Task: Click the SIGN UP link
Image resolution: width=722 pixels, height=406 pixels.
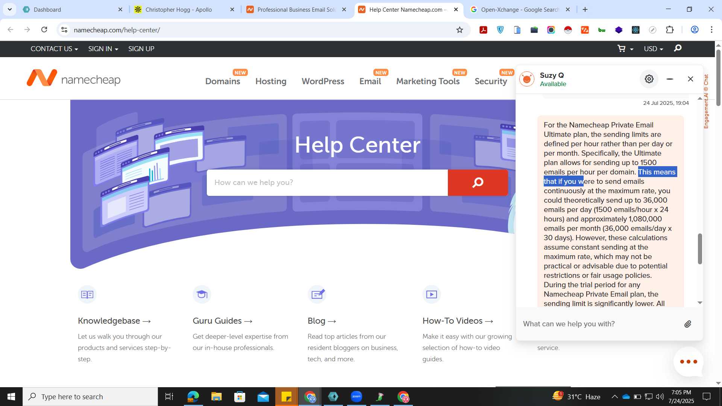Action: [141, 49]
